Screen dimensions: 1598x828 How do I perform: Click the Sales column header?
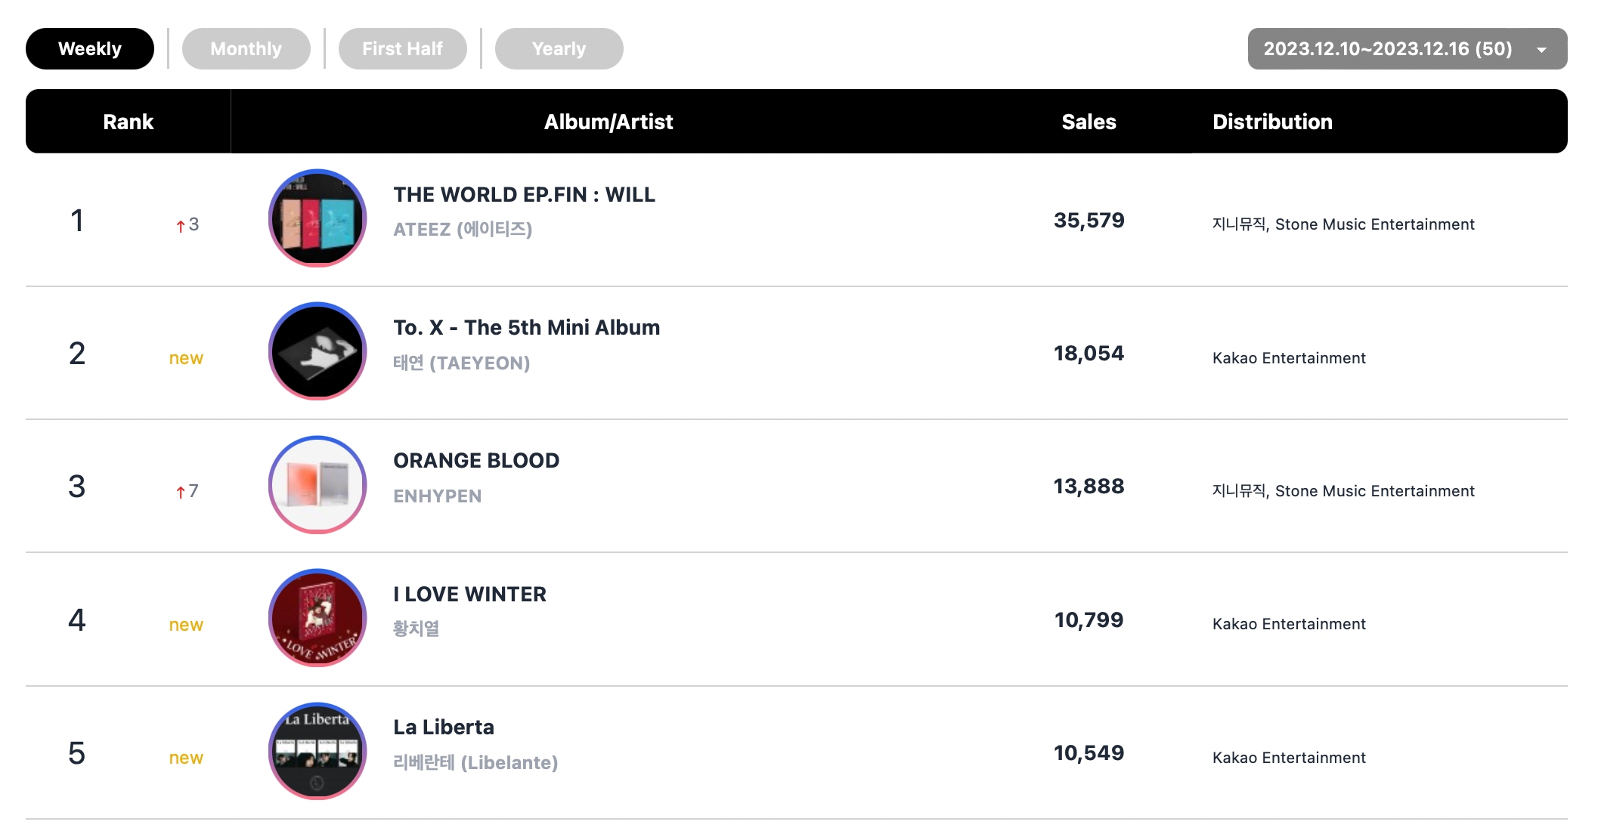pyautogui.click(x=1089, y=122)
